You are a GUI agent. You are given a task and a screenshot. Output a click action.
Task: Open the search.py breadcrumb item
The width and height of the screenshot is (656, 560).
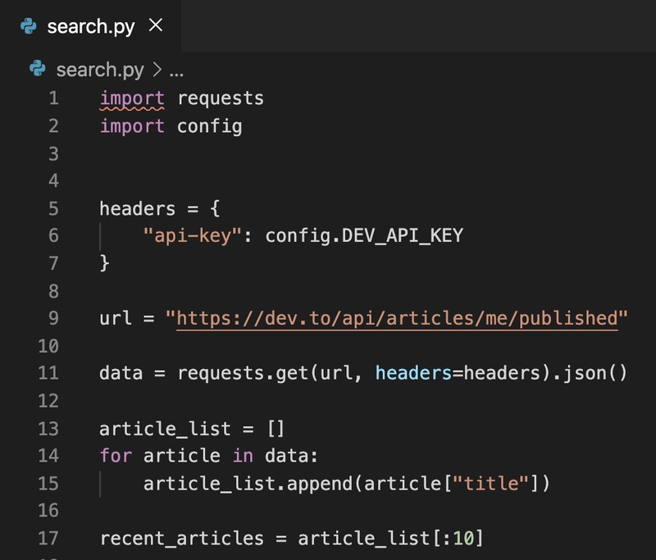[99, 70]
